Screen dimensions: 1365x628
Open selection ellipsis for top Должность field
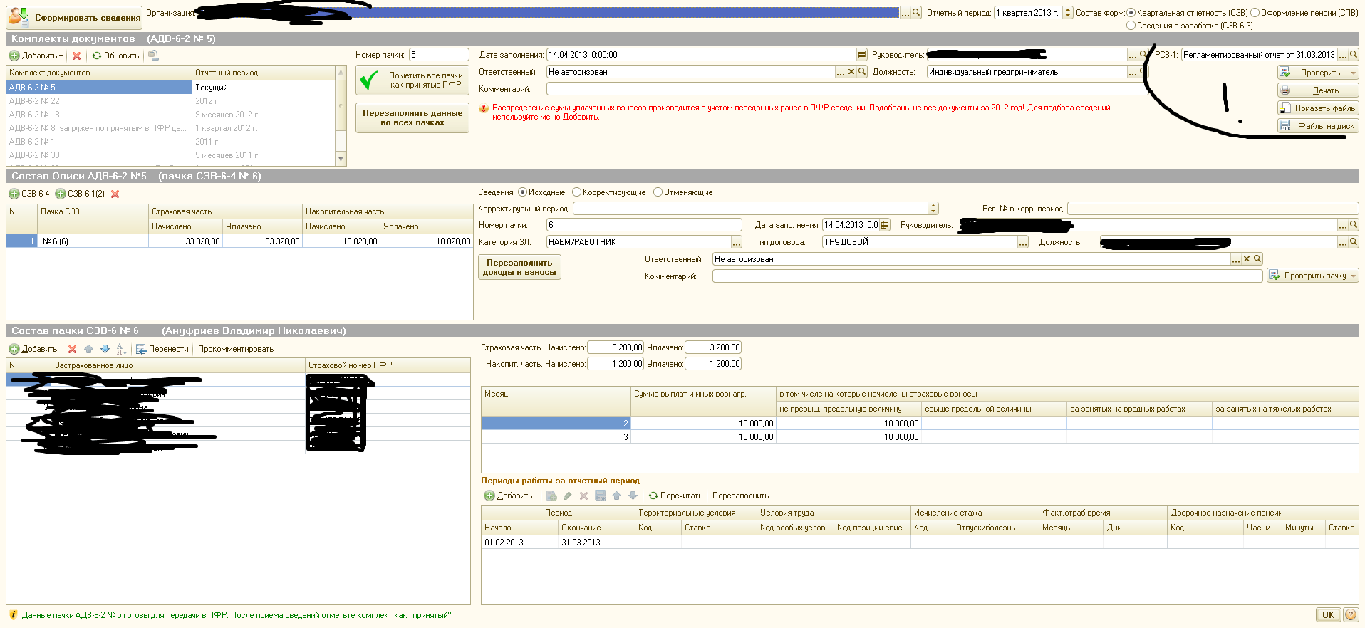click(x=1133, y=72)
